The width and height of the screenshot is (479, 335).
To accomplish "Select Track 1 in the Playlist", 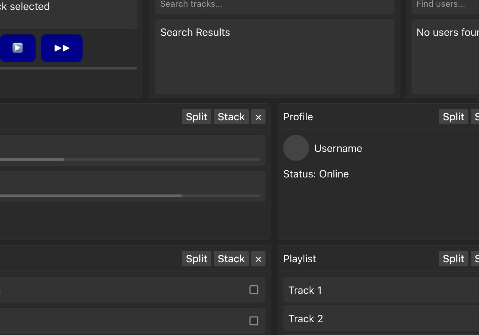I will [x=381, y=290].
